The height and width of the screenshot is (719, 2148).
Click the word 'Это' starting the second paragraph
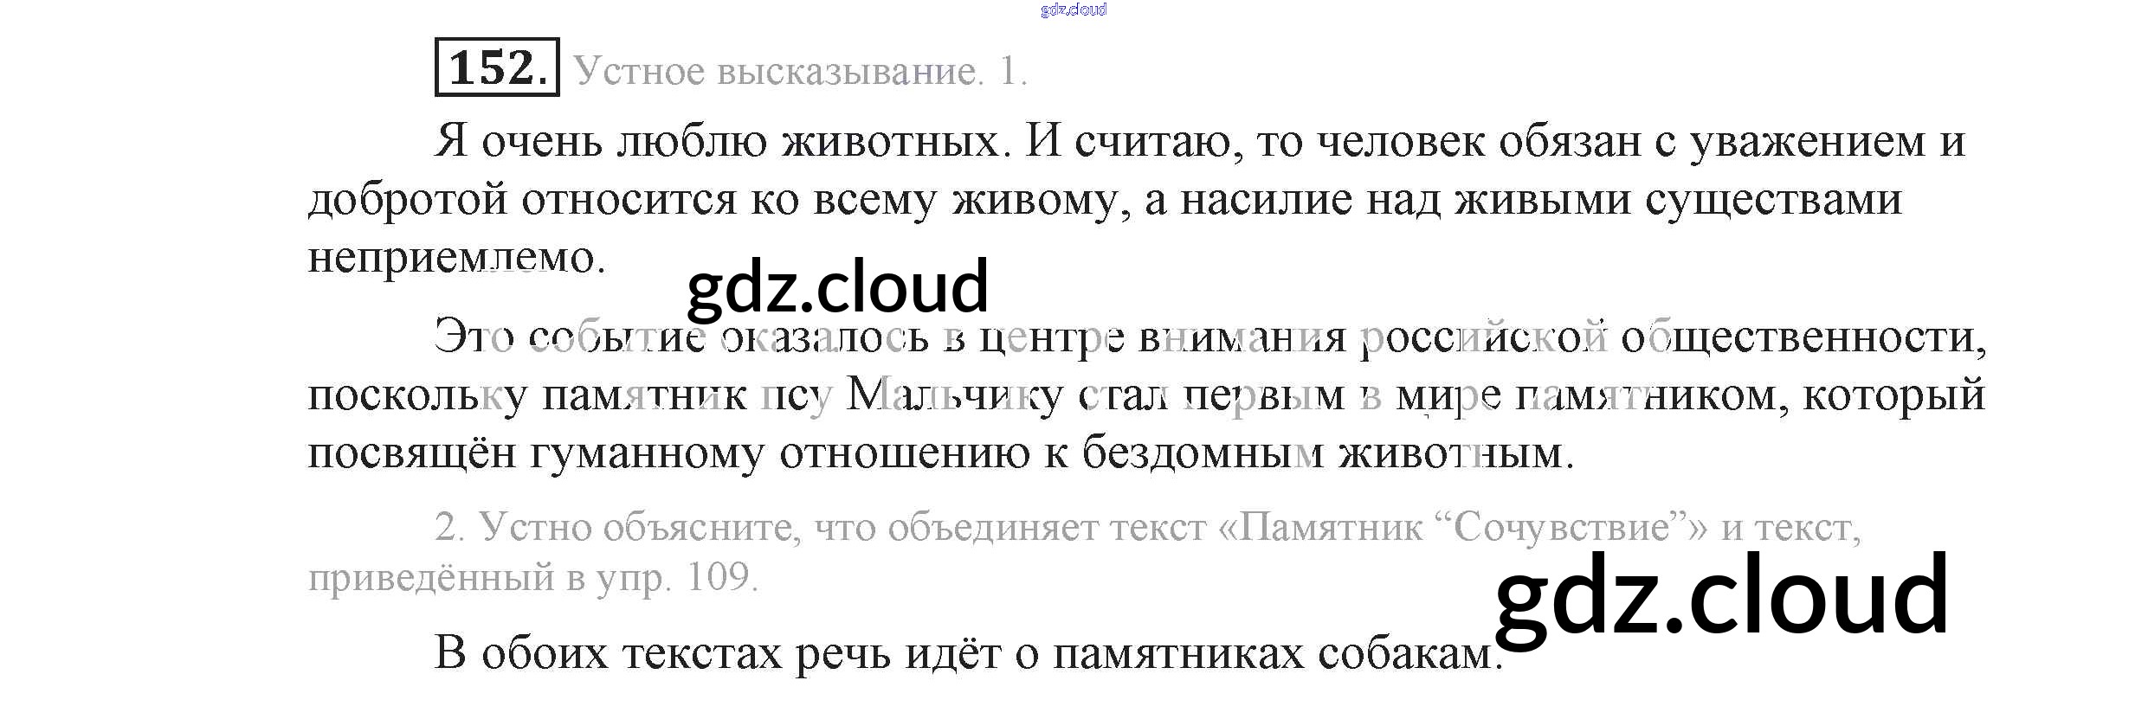(474, 337)
